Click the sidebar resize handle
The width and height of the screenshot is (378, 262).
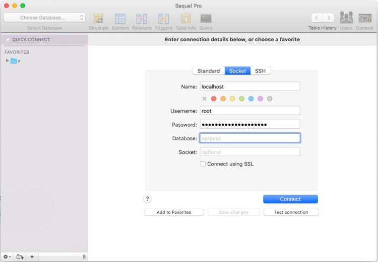click(x=84, y=256)
